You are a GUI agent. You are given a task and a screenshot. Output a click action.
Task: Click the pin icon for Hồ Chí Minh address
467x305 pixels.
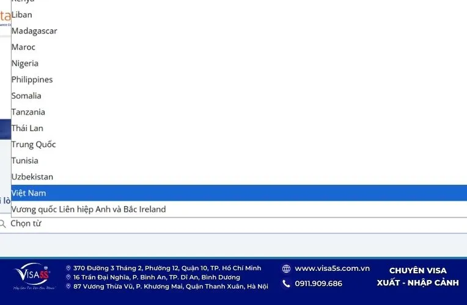[68, 268]
